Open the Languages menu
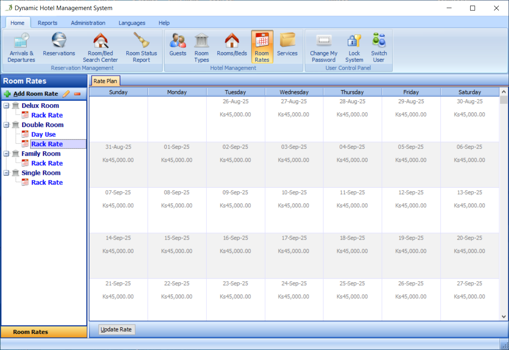The width and height of the screenshot is (509, 350). [x=131, y=23]
